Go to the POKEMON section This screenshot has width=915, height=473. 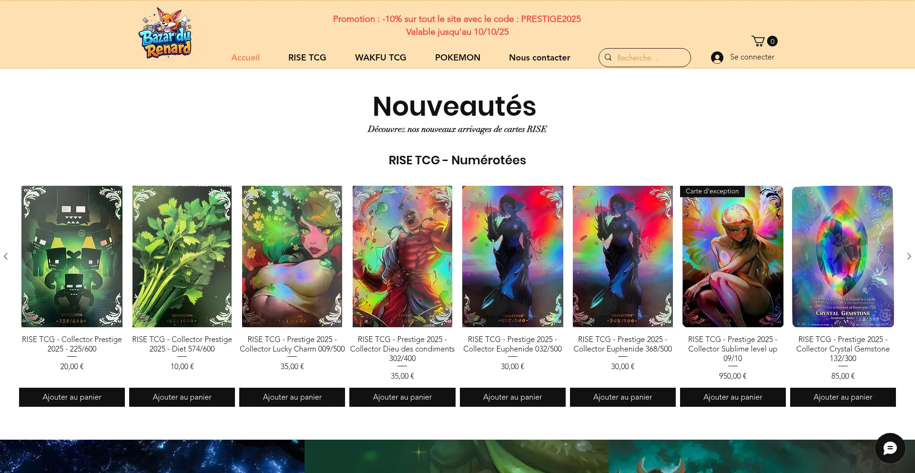click(x=457, y=58)
